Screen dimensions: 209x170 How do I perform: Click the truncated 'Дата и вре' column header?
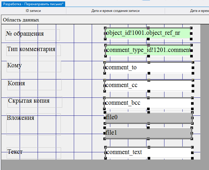point(199,11)
